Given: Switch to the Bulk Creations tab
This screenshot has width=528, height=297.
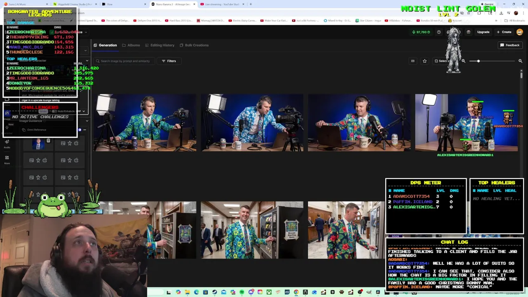Looking at the screenshot, I should [194, 45].
